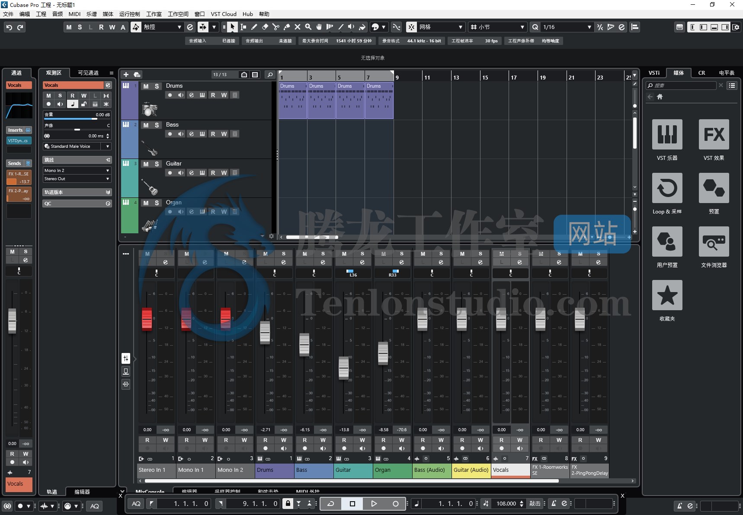Expand the QC quick controls section
Screen dimensions: 743x515
tap(77, 203)
